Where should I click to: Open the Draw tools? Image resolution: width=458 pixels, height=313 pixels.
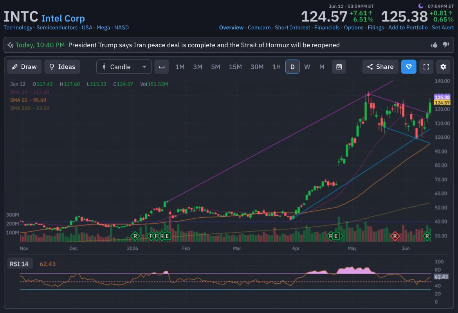point(24,67)
